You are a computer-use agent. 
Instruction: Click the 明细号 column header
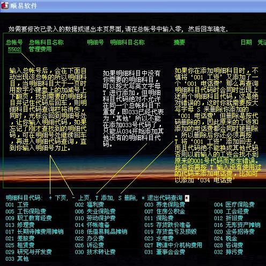point(95,42)
